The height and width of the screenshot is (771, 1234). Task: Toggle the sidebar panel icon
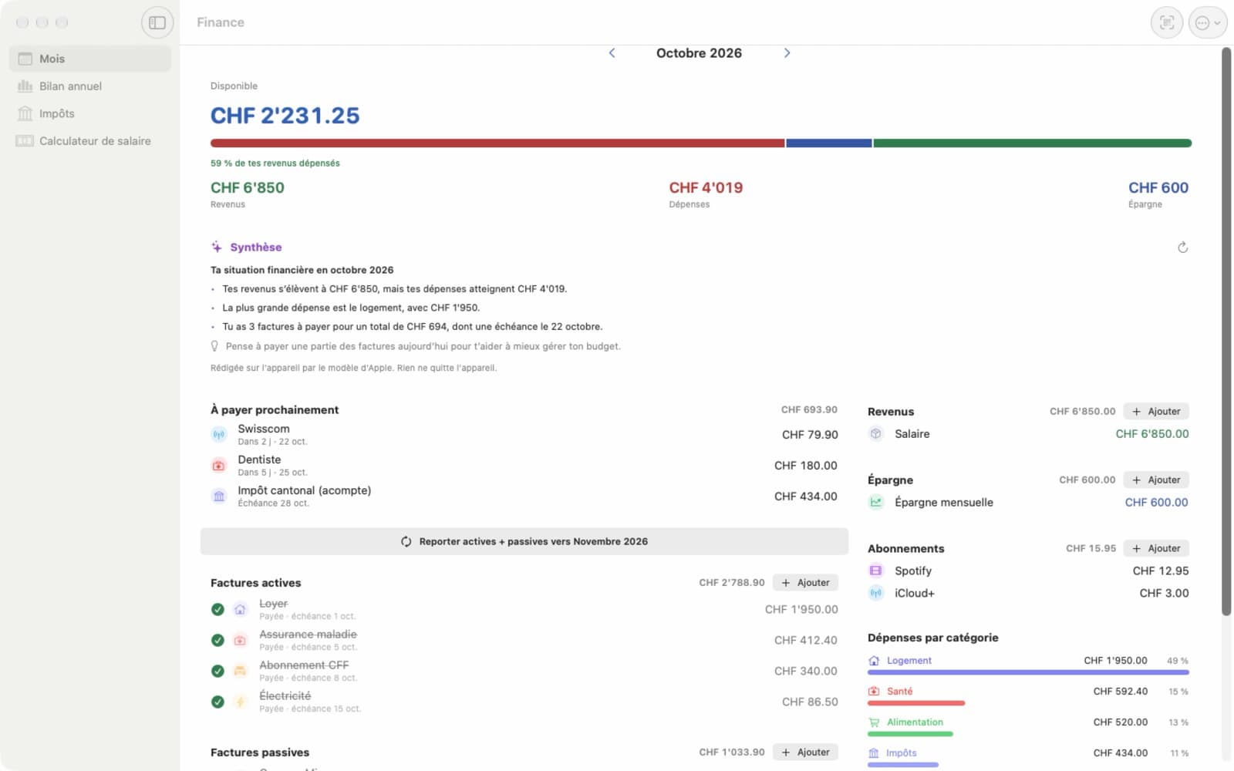point(157,22)
